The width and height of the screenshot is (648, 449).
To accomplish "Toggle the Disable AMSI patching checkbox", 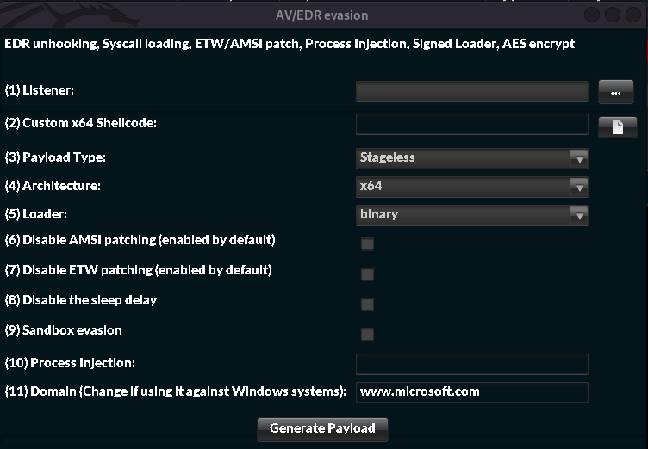I will 368,244.
